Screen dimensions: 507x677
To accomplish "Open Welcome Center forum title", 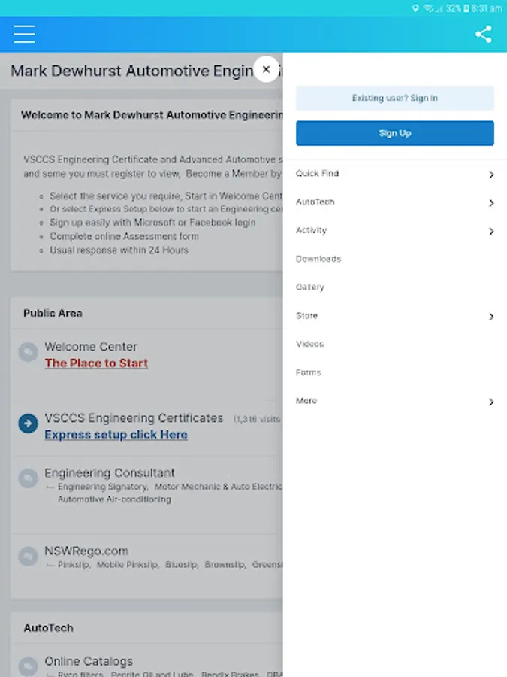I will (x=91, y=347).
